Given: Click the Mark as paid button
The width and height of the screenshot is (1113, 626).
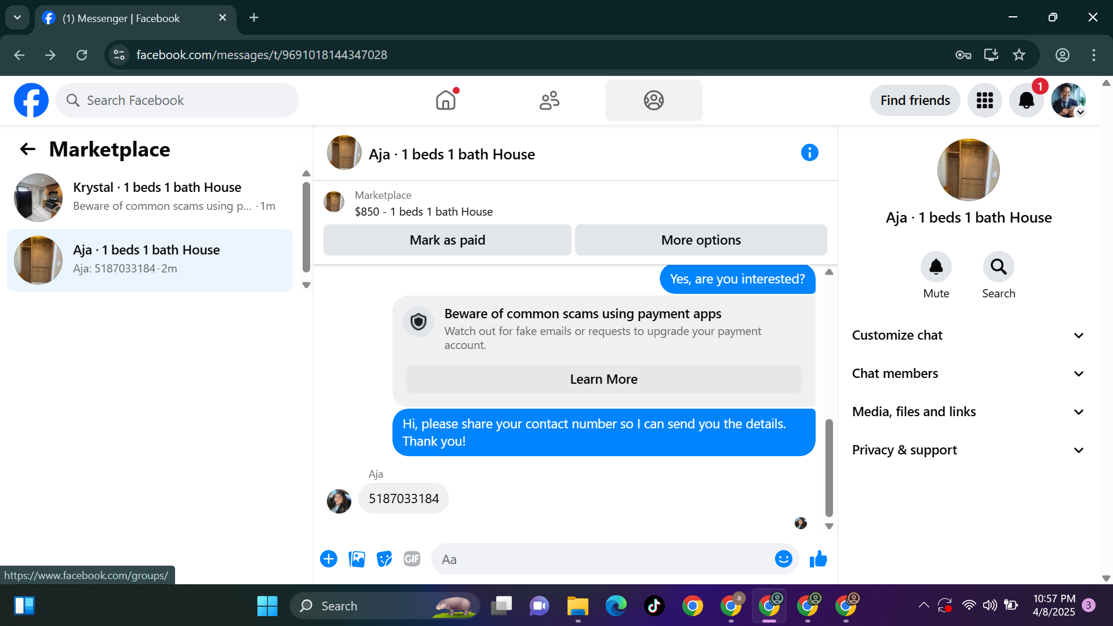Looking at the screenshot, I should click(x=447, y=241).
